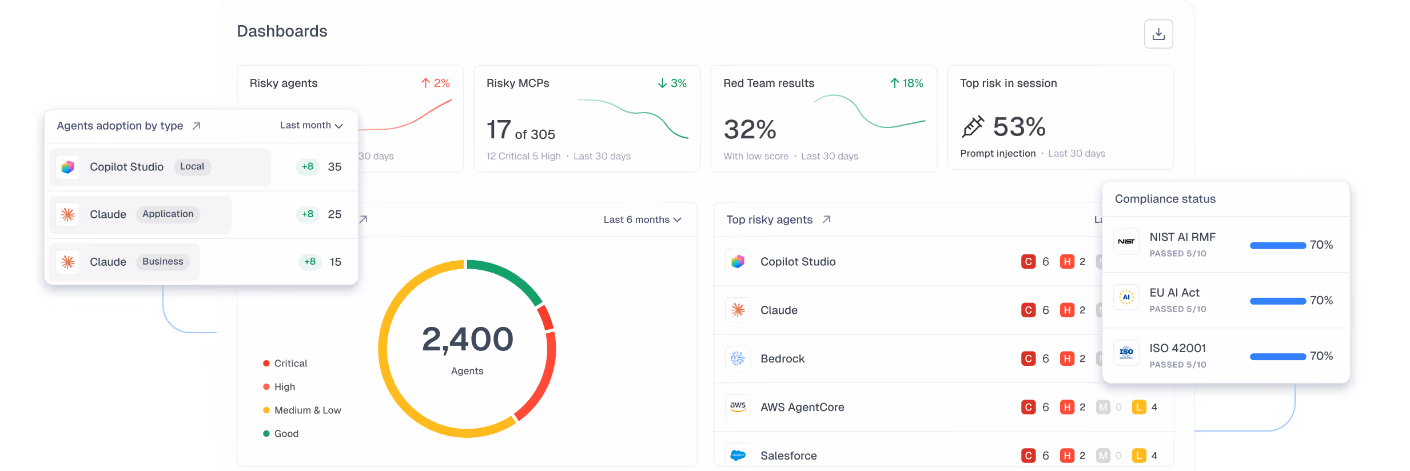Click the Compliance status heading
The height and width of the screenshot is (471, 1410).
coord(1165,199)
